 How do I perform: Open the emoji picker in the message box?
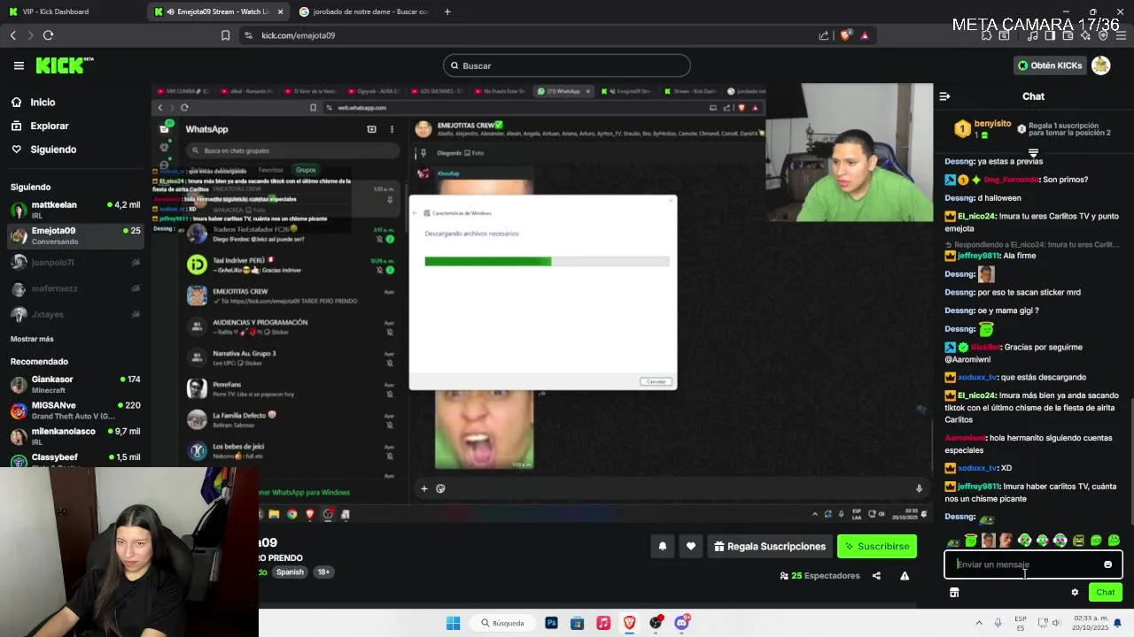[x=1107, y=564]
